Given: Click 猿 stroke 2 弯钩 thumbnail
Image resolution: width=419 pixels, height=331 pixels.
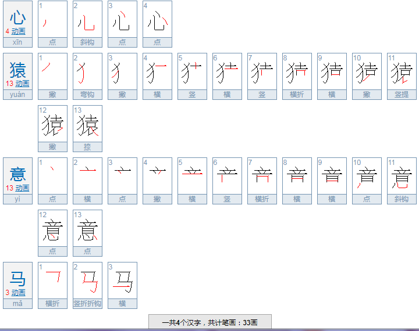Looking at the screenshot, I should pyautogui.click(x=87, y=72).
